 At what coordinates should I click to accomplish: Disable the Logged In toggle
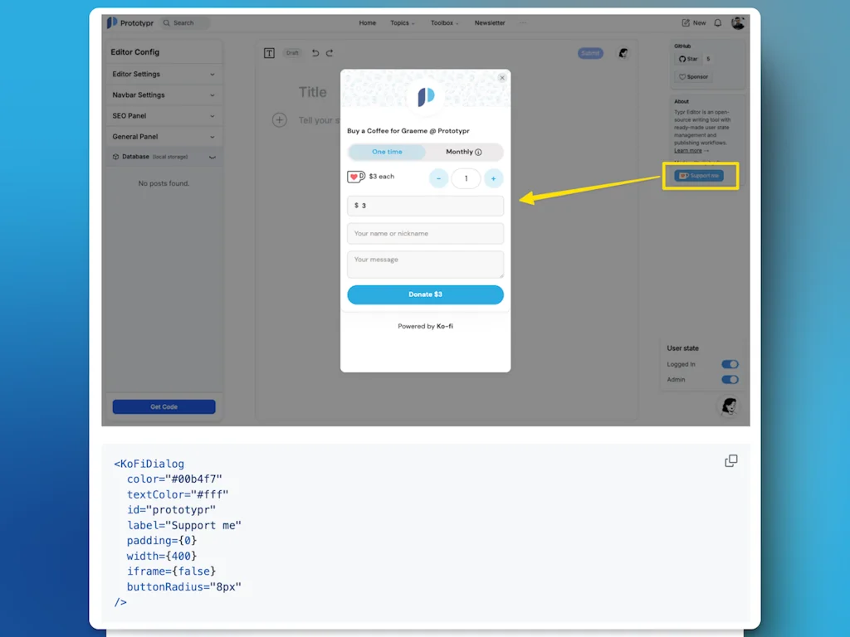(x=730, y=364)
